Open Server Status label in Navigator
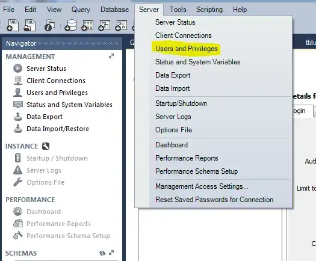This screenshot has height=261, width=316. 46,69
